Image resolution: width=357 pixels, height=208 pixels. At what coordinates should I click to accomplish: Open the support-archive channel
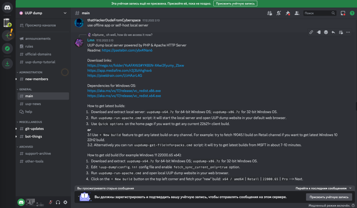pos(43,153)
